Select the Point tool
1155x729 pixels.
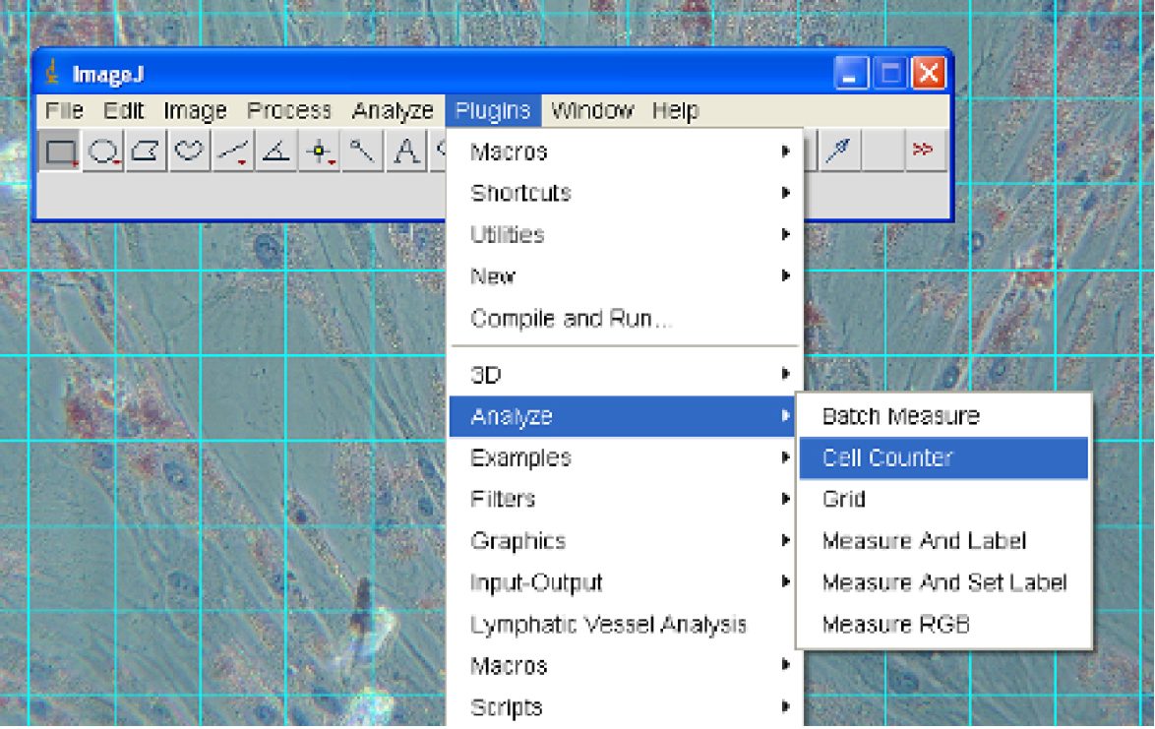coord(319,151)
